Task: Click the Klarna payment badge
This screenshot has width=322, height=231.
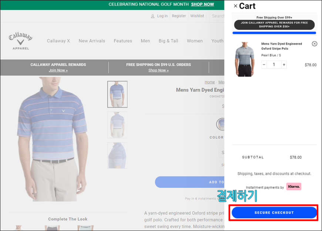Action: (294, 187)
